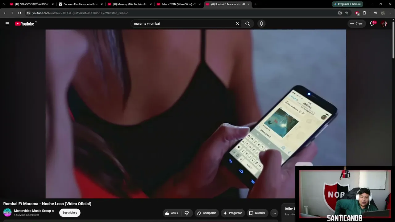Open the YouTube account avatar menu
This screenshot has height=222, width=395.
pyautogui.click(x=384, y=24)
